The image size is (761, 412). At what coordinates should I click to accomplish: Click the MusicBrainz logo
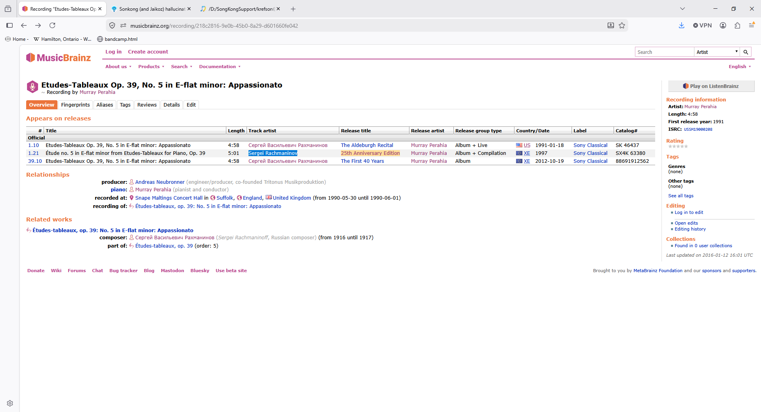click(58, 58)
